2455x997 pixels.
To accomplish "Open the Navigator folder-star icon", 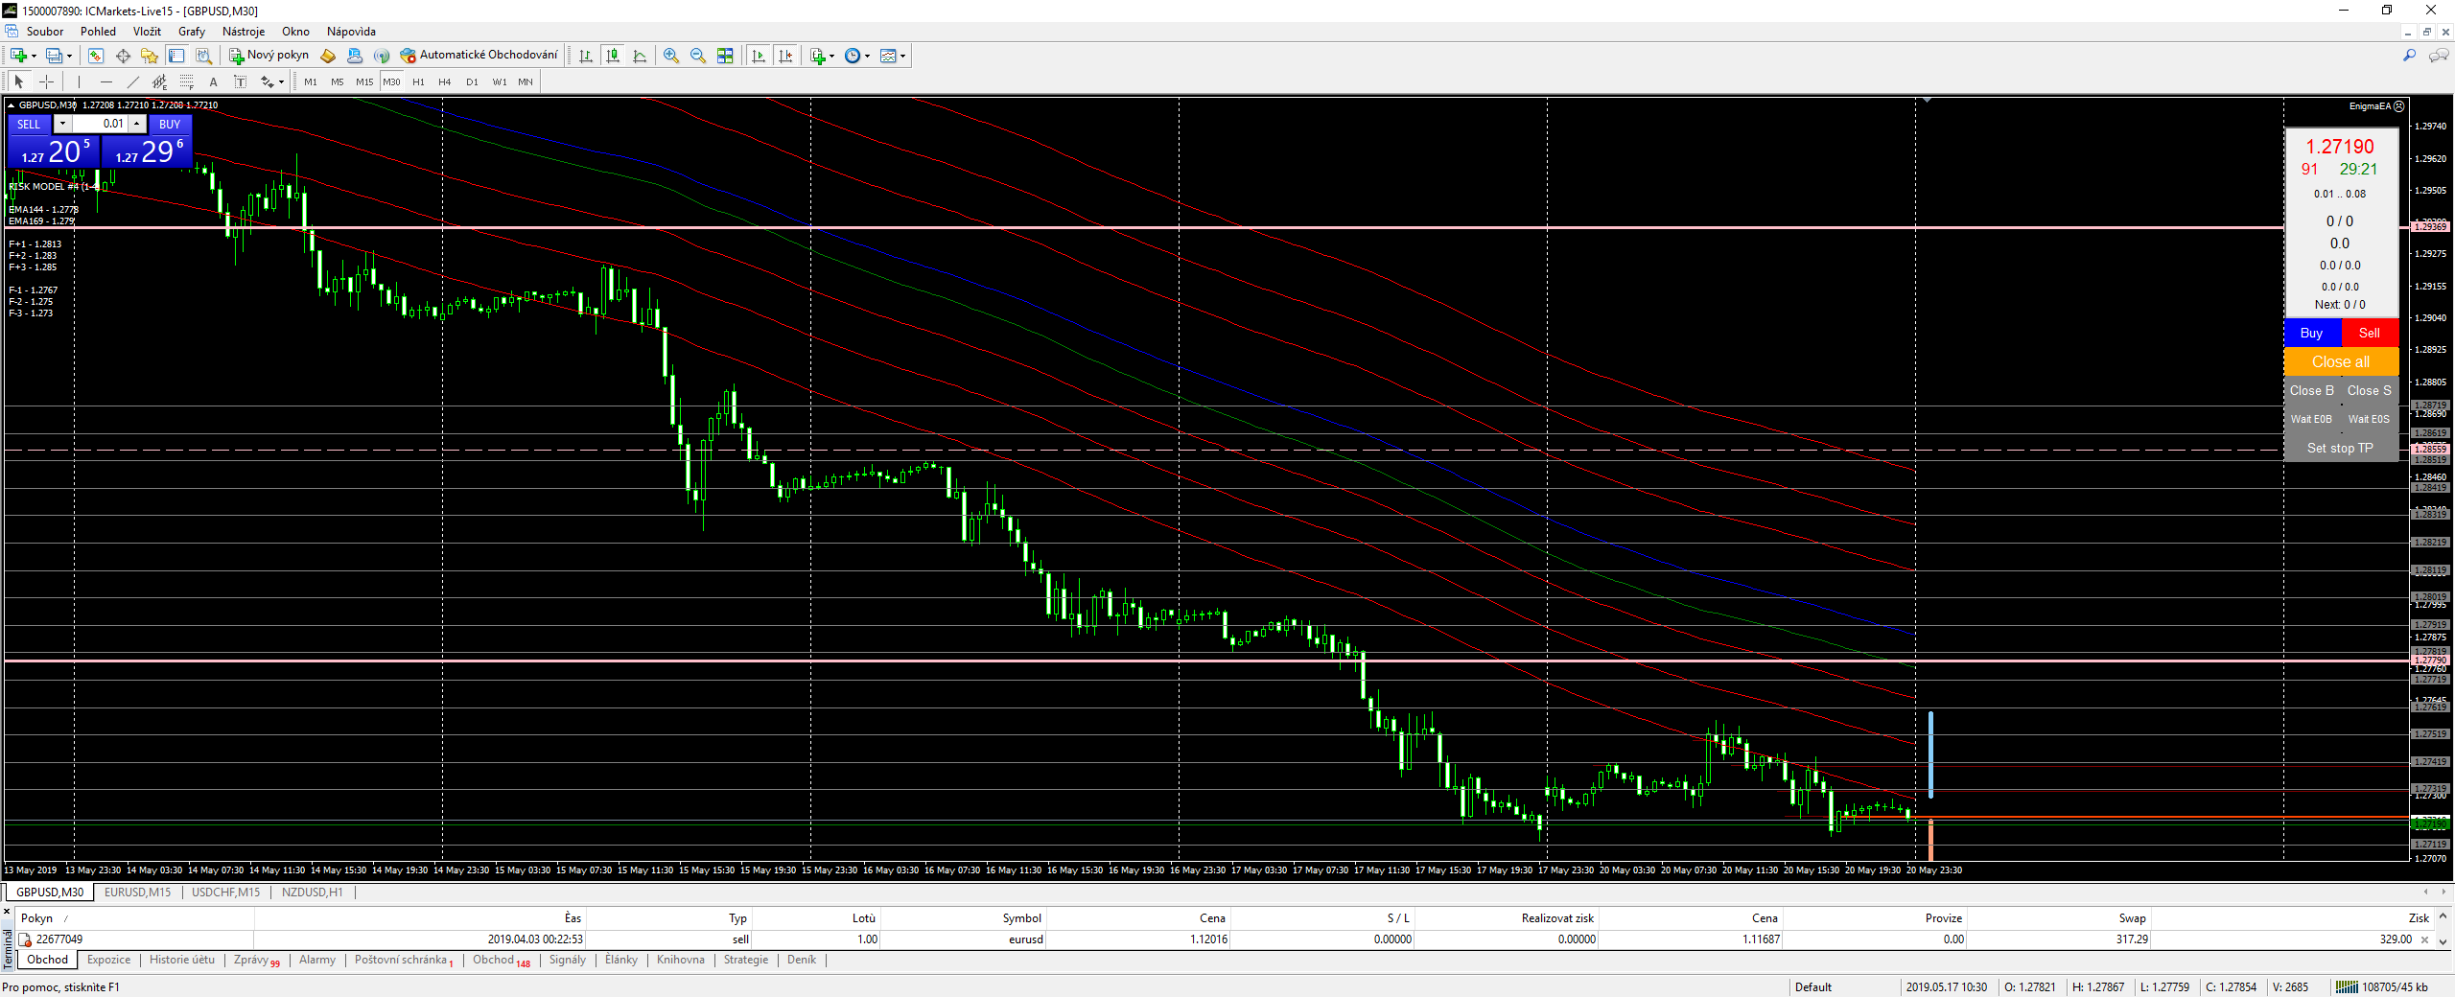I will coord(150,56).
